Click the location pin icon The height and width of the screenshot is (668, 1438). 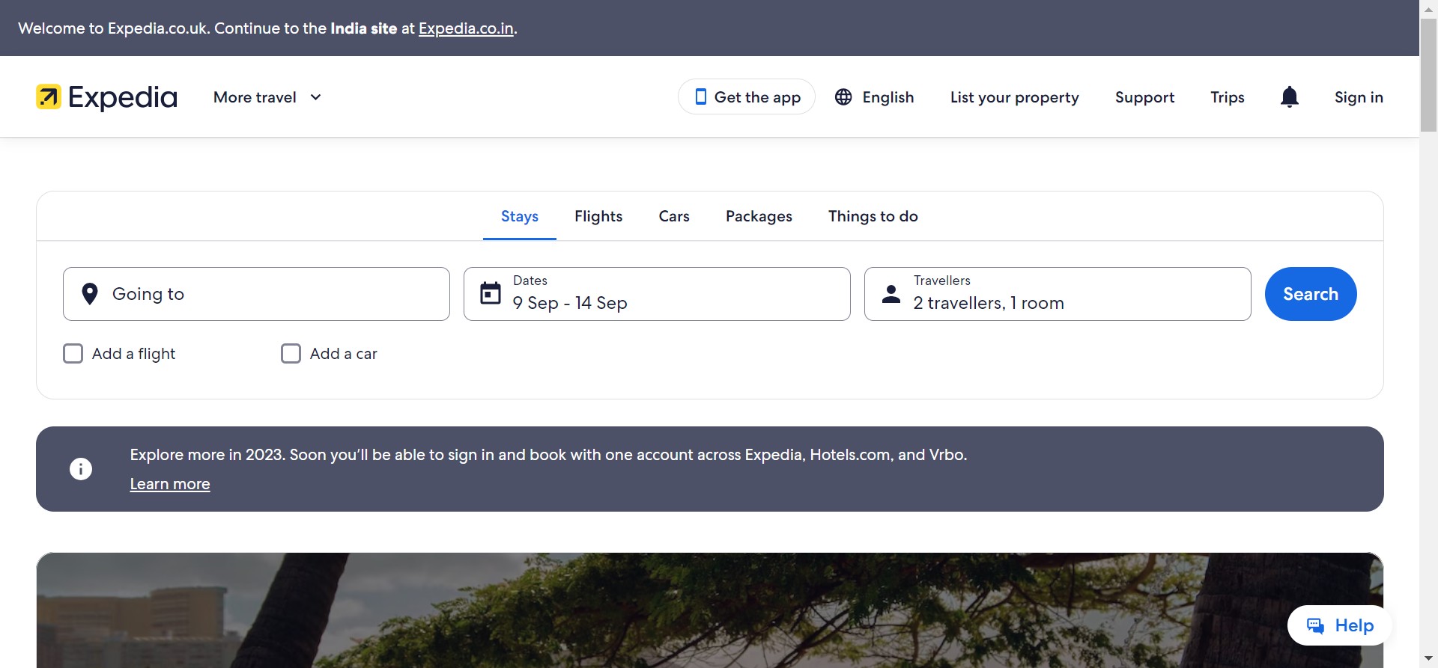coord(90,294)
